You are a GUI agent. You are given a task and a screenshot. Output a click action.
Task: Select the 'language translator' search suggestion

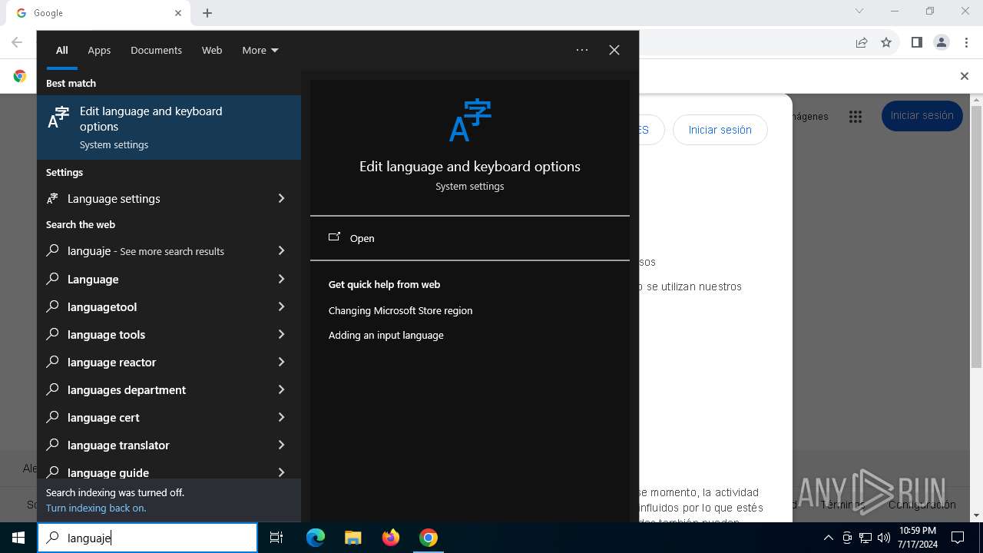point(169,445)
